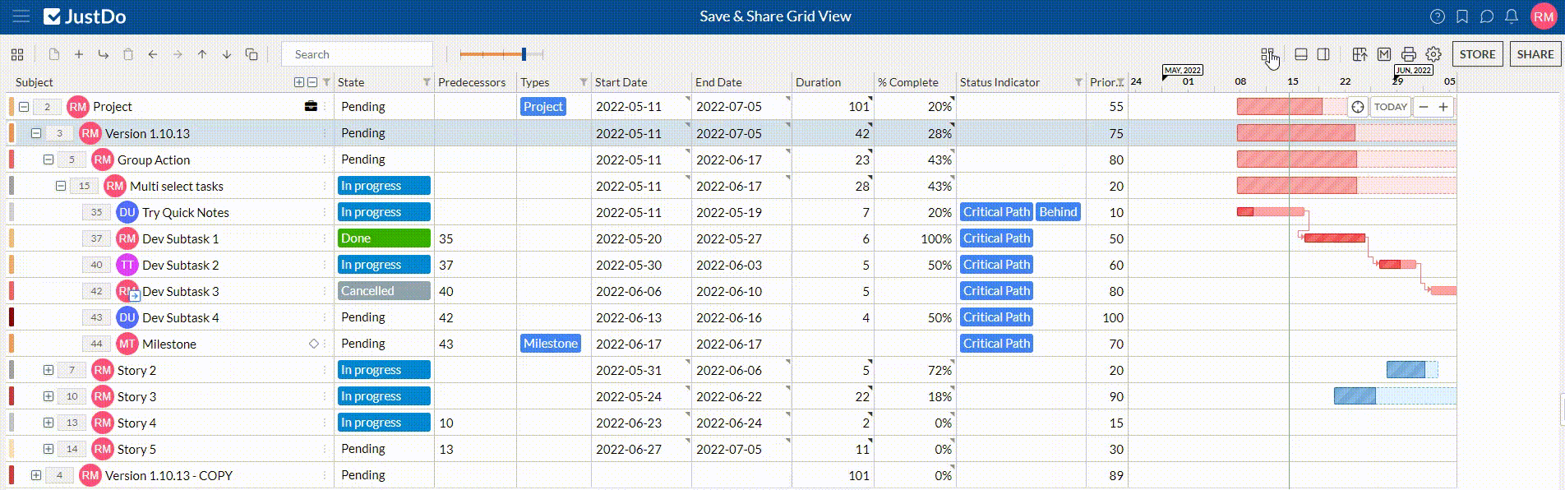Open the help question mark icon
The height and width of the screenshot is (490, 1565).
point(1438,16)
